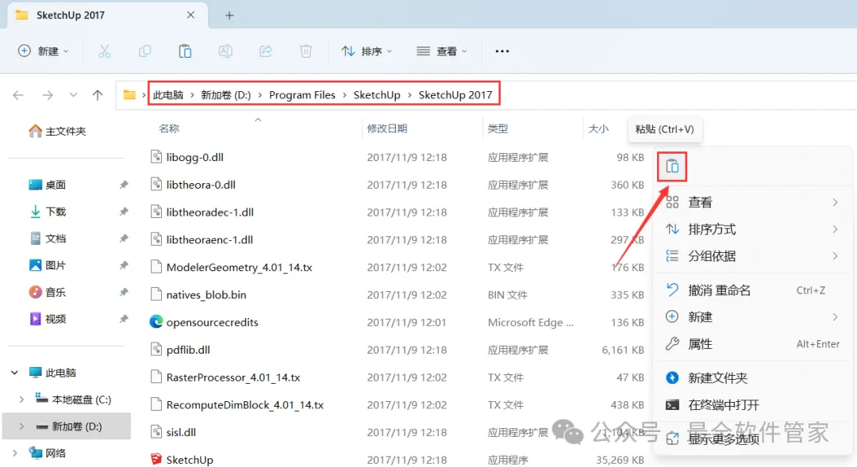Image resolution: width=857 pixels, height=467 pixels.
Task: Select 桌面 in the sidebar
Action: (47, 186)
